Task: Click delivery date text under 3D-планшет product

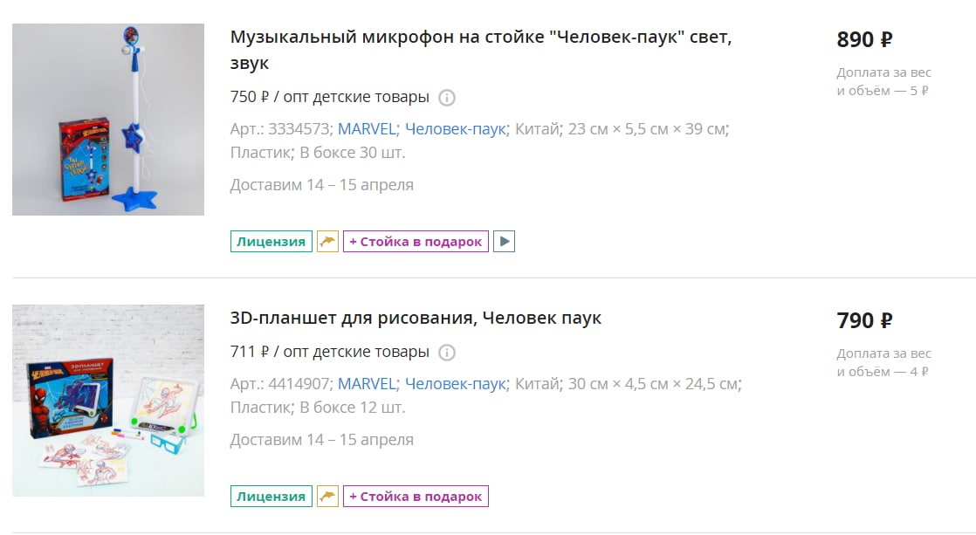Action: (x=322, y=440)
